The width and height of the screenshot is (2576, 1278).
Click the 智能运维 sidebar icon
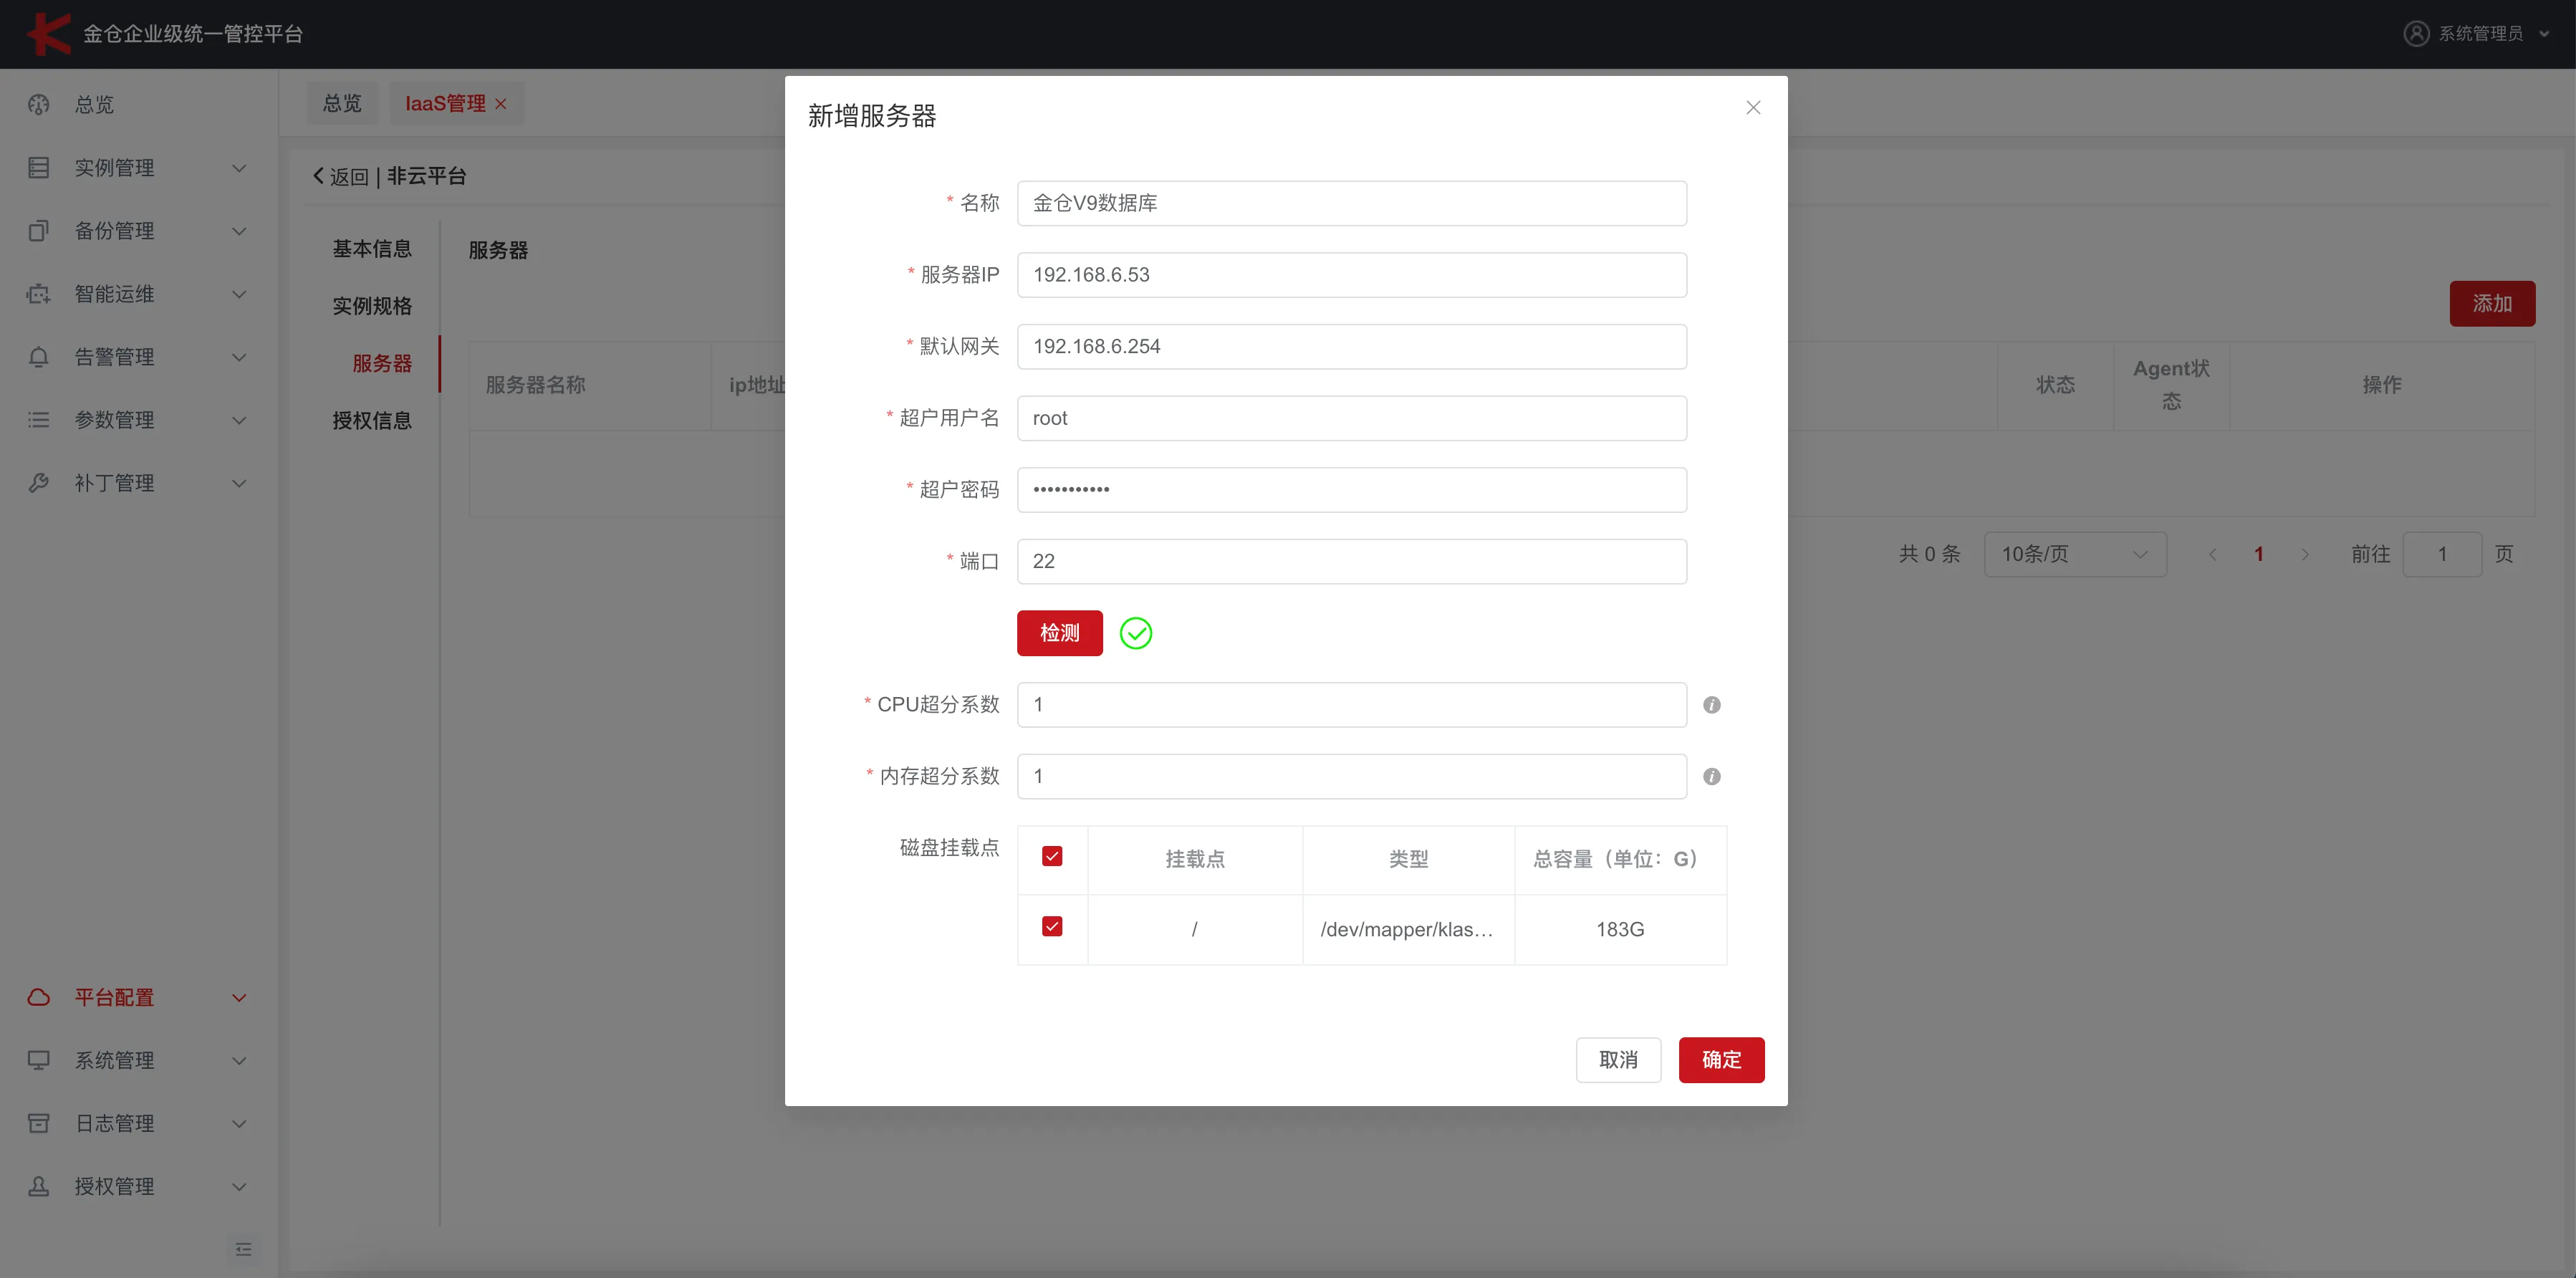click(x=38, y=293)
